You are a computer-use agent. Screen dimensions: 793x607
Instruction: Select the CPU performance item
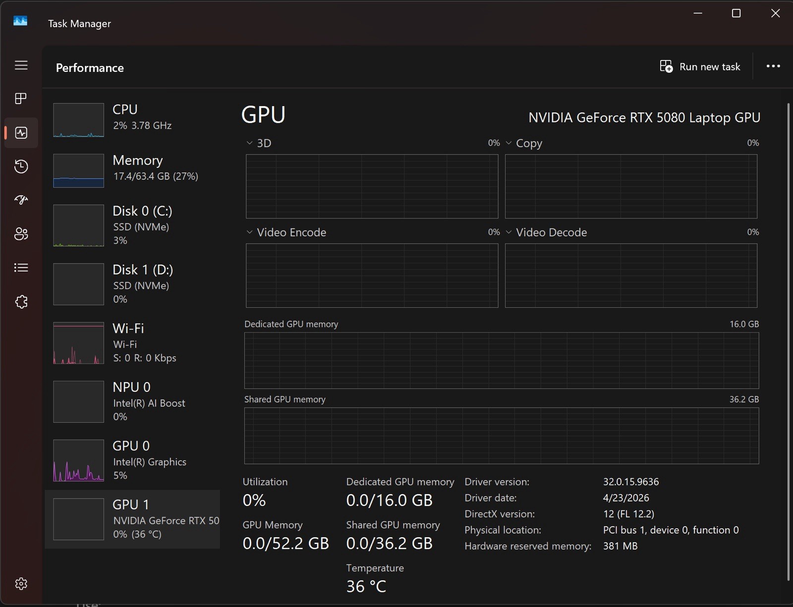132,120
